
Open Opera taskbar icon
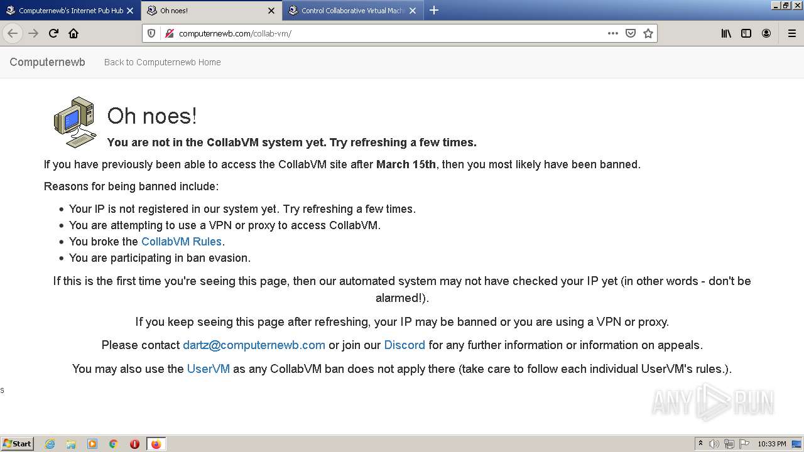click(134, 444)
